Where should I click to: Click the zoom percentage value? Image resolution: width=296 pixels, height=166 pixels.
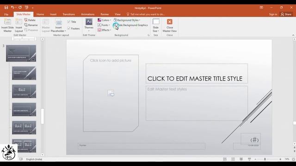coord(287,159)
